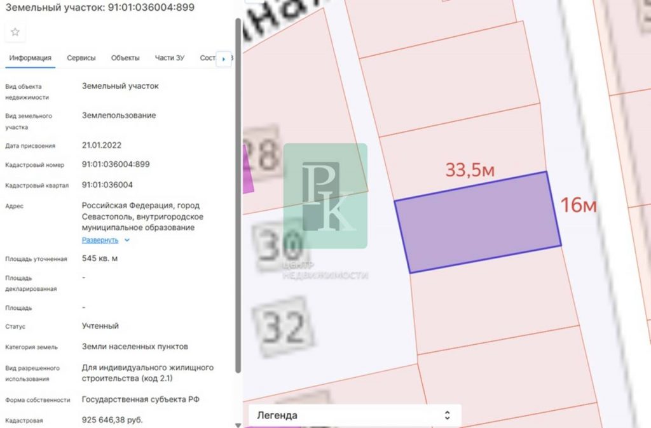Viewport: 651px width, 428px height.
Task: Click the info panel vertical scrollbar
Action: click(x=238, y=191)
